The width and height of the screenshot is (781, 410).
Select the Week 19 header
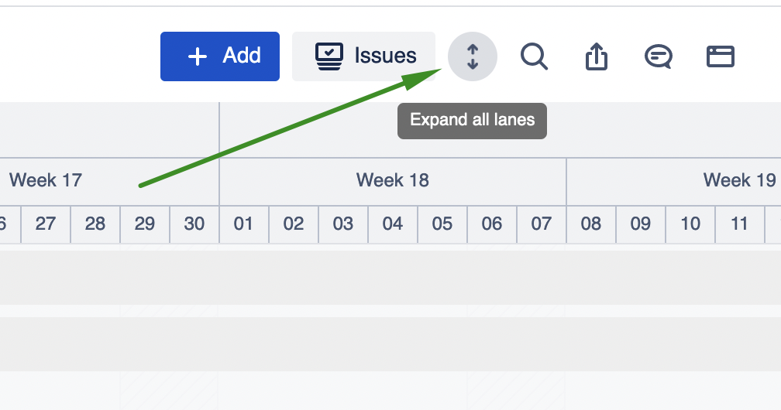tap(739, 181)
